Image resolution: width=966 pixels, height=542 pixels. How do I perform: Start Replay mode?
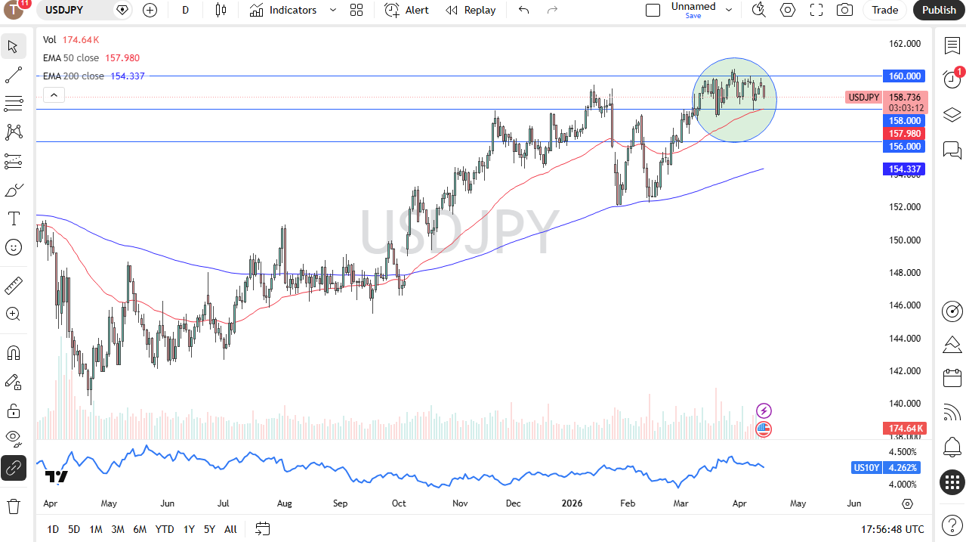(471, 10)
